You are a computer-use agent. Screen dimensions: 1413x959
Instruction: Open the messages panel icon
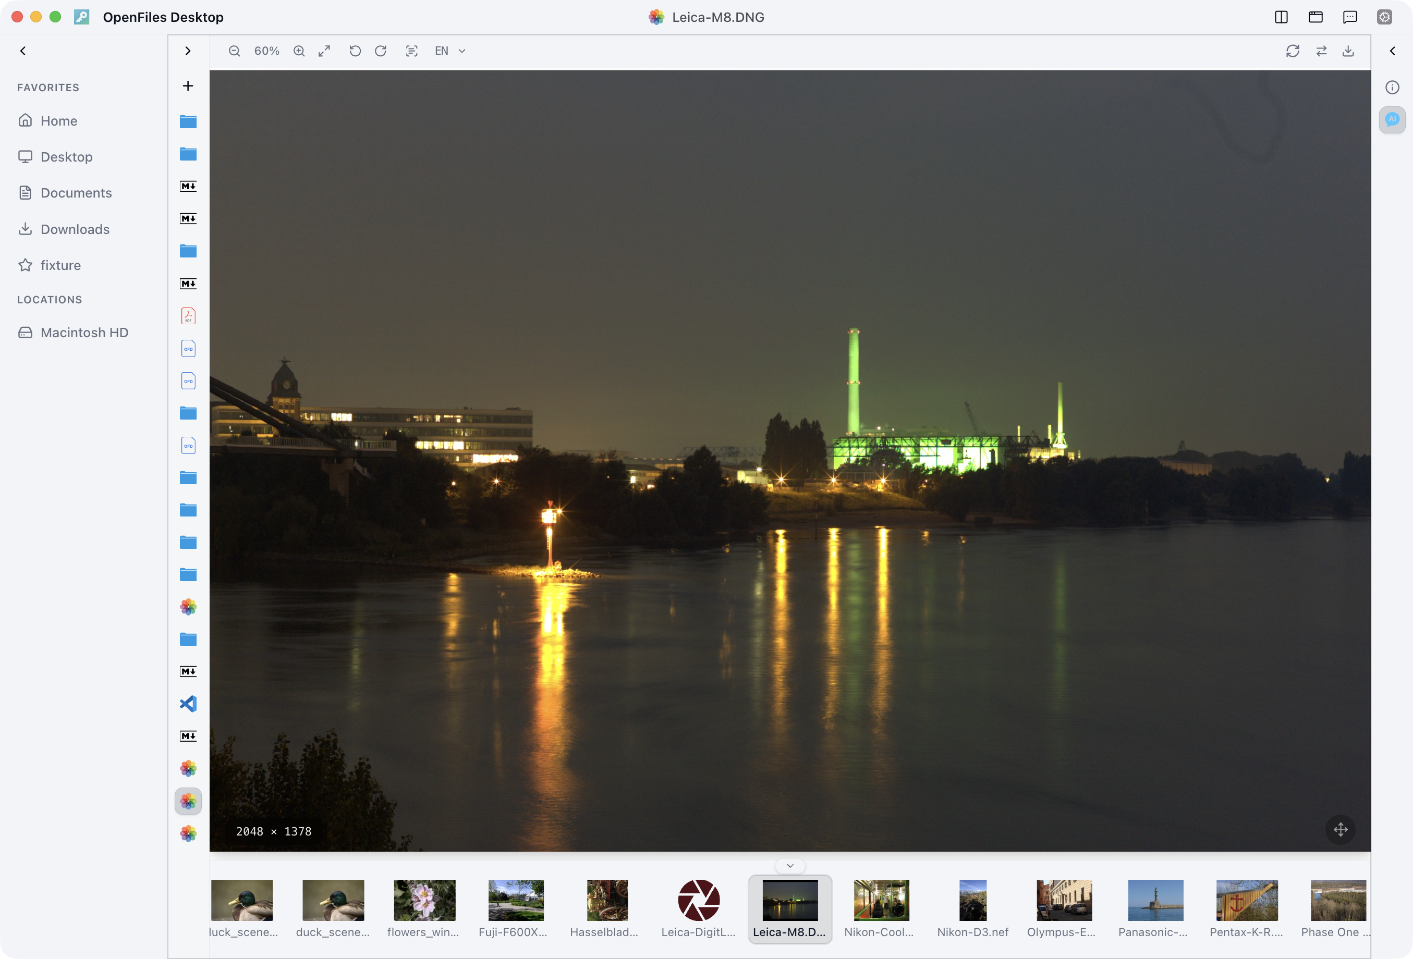pyautogui.click(x=1350, y=17)
